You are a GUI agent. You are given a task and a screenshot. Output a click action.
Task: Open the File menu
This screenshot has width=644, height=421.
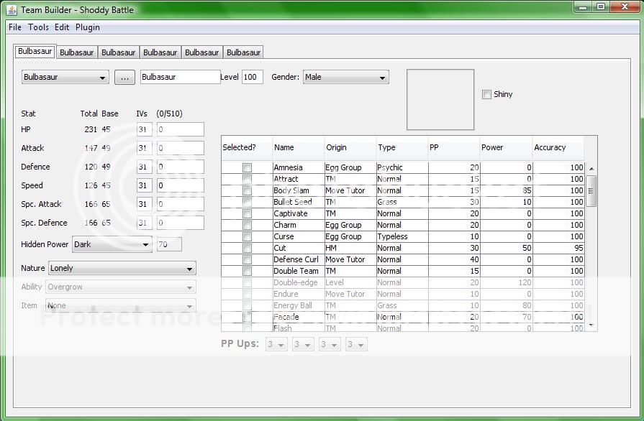(x=15, y=27)
